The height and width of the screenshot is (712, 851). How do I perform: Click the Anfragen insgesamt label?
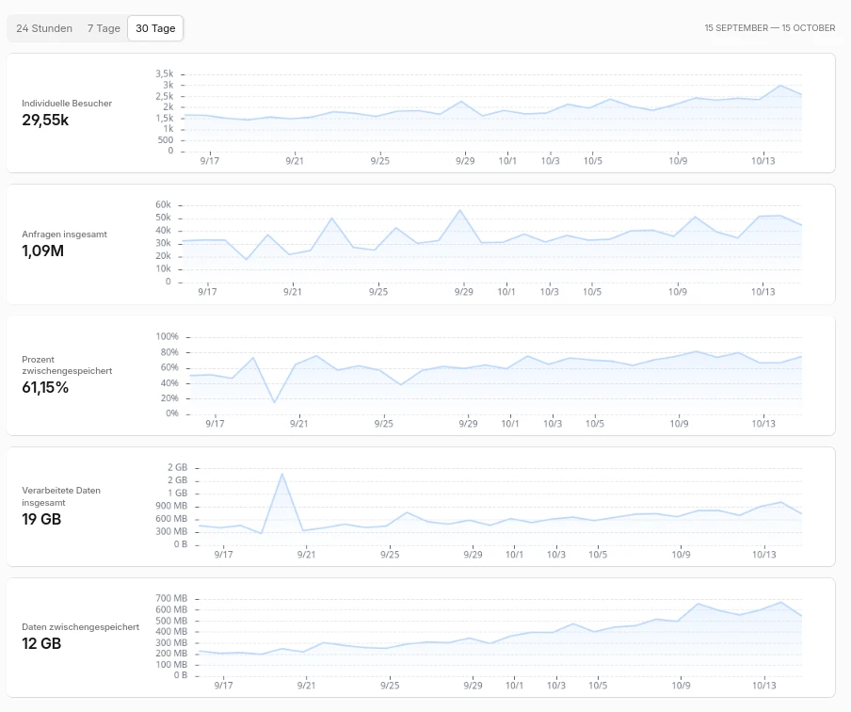click(x=64, y=235)
